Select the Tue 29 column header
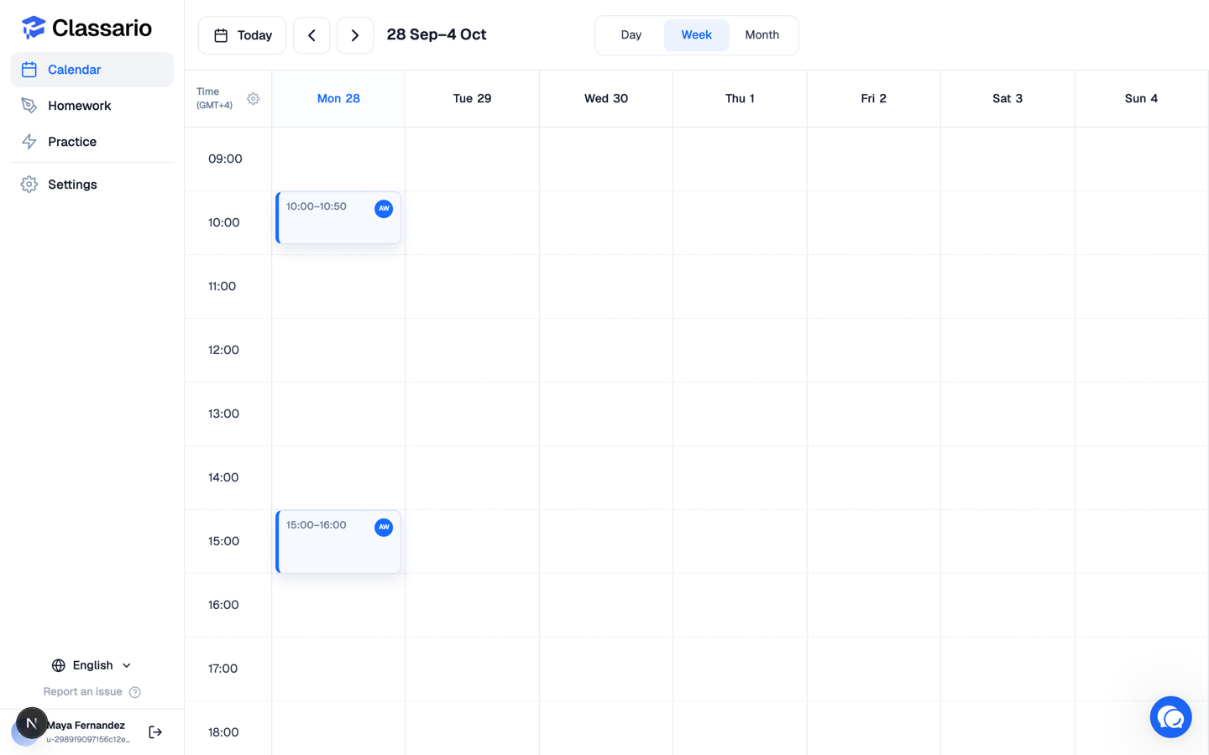Screen dimensions: 1209x755 point(472,99)
